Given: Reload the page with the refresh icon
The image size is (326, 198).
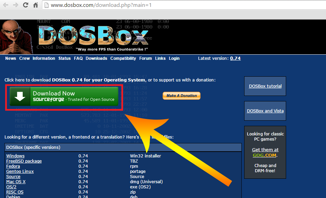Looking at the screenshot, I should pyautogui.click(x=25, y=5).
